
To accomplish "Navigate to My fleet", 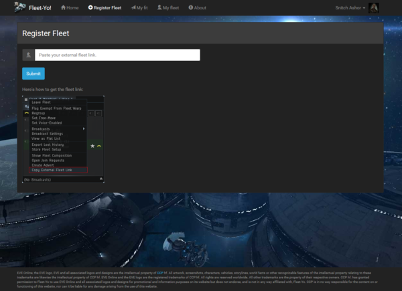I will 169,7.
